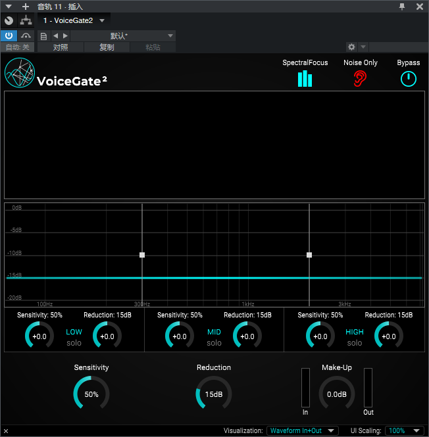
Task: Click the main Reduction 15dB knob
Action: [x=214, y=393]
